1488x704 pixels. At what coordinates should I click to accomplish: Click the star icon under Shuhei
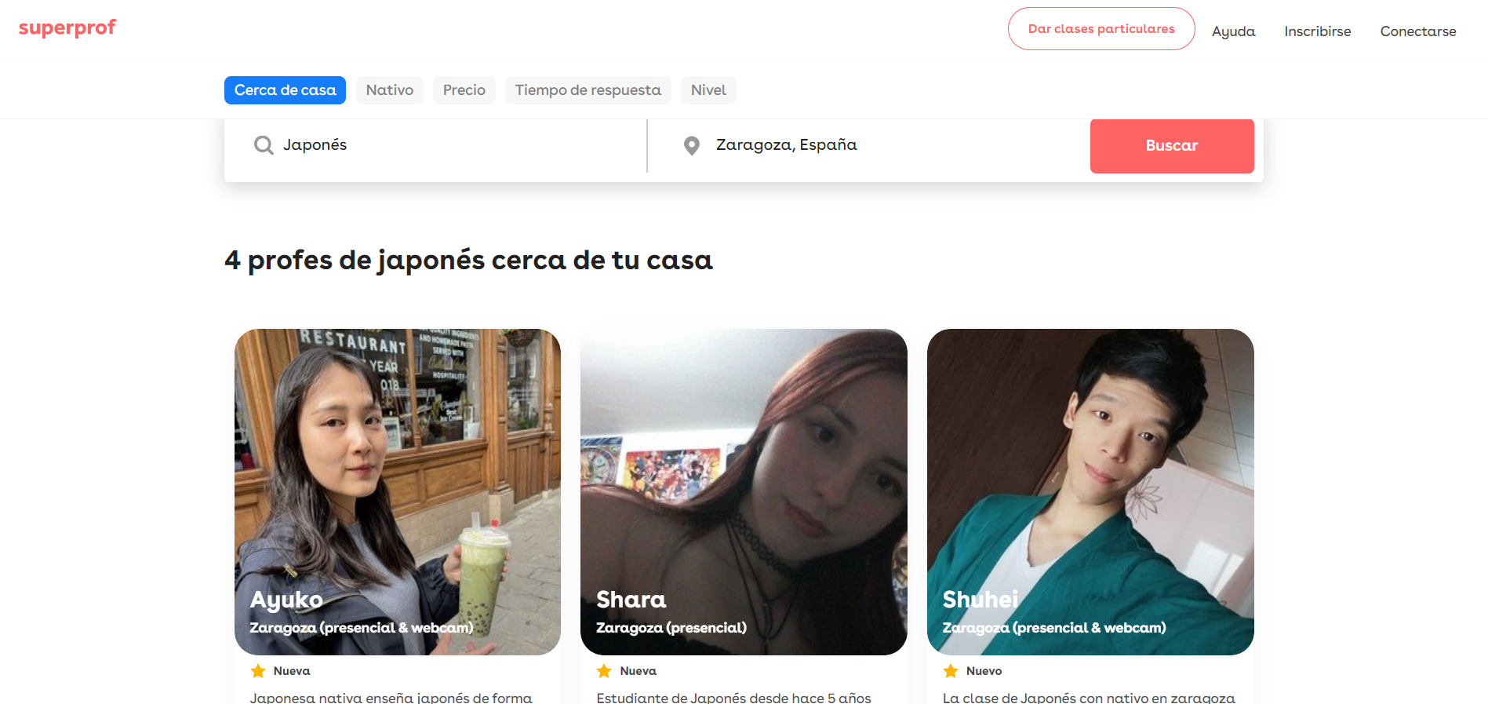click(951, 671)
